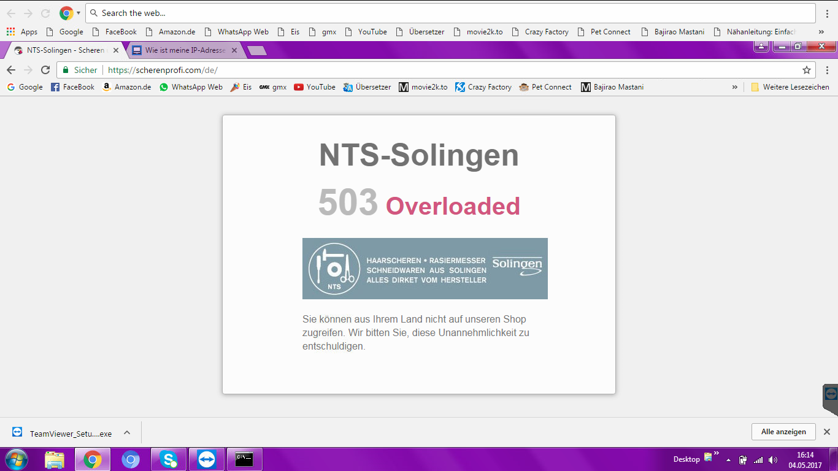Open the Apps grid shortcut

point(21,32)
